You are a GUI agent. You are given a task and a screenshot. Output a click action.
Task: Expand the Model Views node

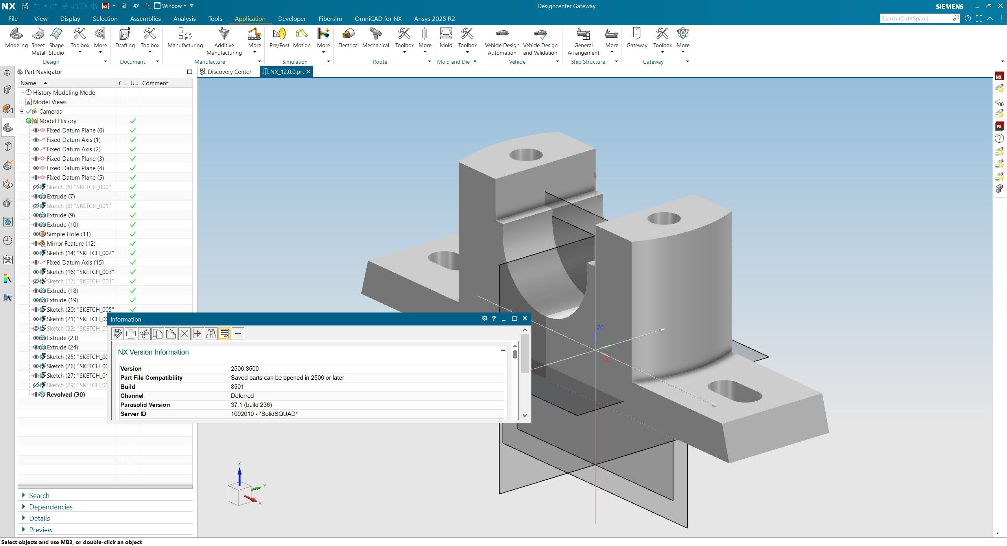tap(22, 102)
